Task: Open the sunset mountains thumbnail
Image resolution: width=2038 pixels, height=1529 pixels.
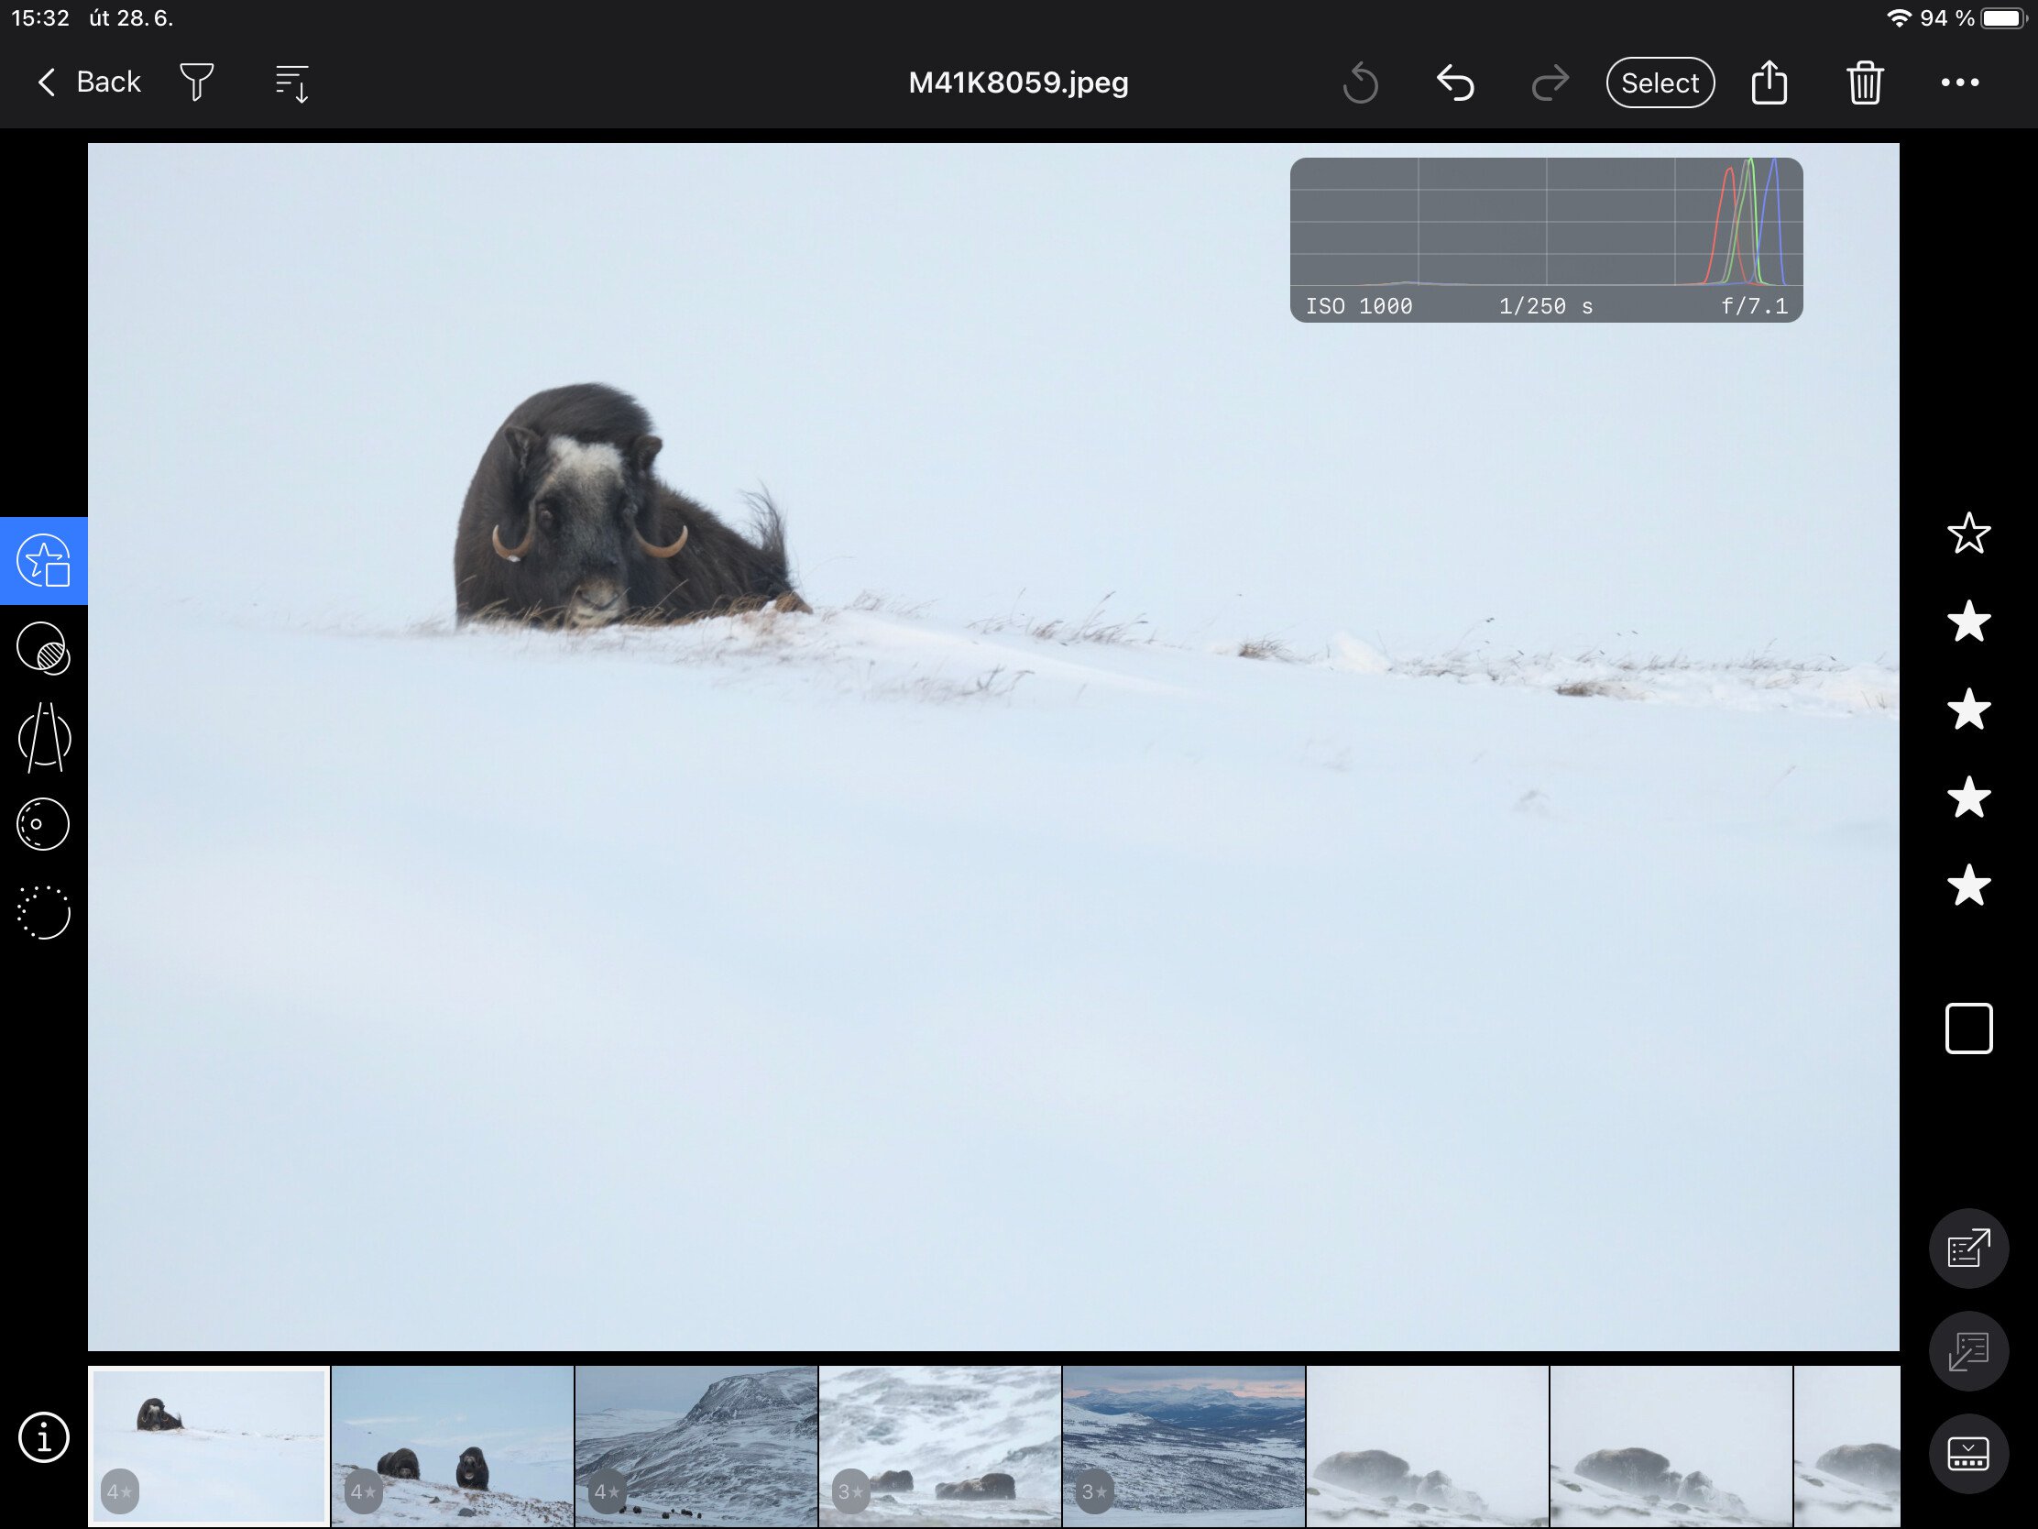Action: coord(1184,1446)
